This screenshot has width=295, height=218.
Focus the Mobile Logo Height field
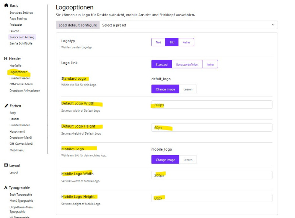pyautogui.click(x=212, y=198)
